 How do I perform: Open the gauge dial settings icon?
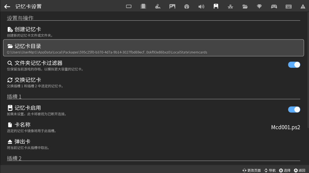(186, 7)
